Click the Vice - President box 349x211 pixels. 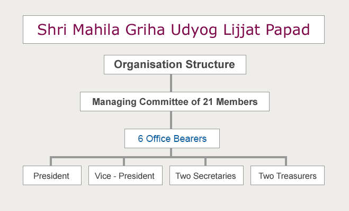[125, 176]
